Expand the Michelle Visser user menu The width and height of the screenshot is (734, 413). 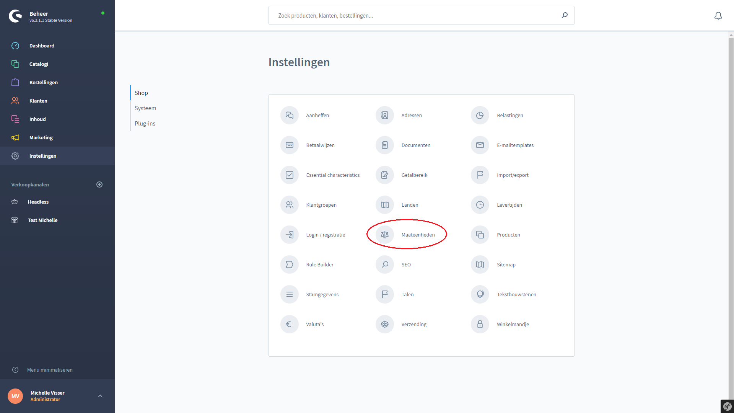[x=100, y=396]
